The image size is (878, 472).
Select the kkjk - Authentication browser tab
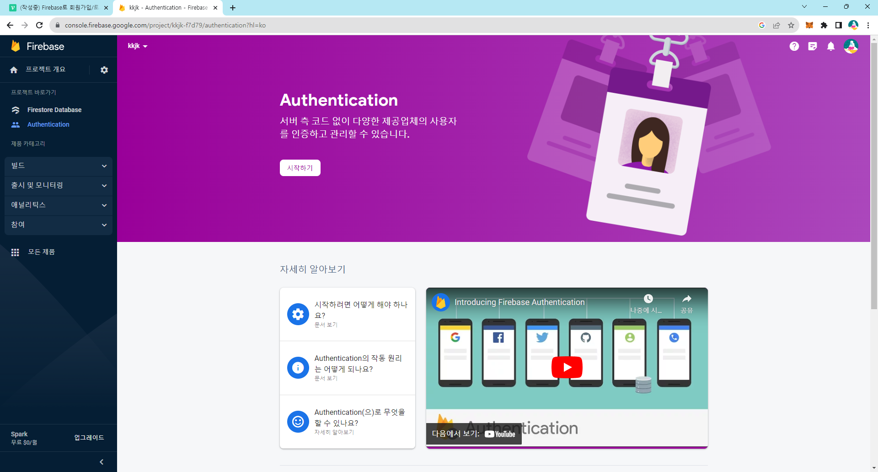[x=168, y=8]
